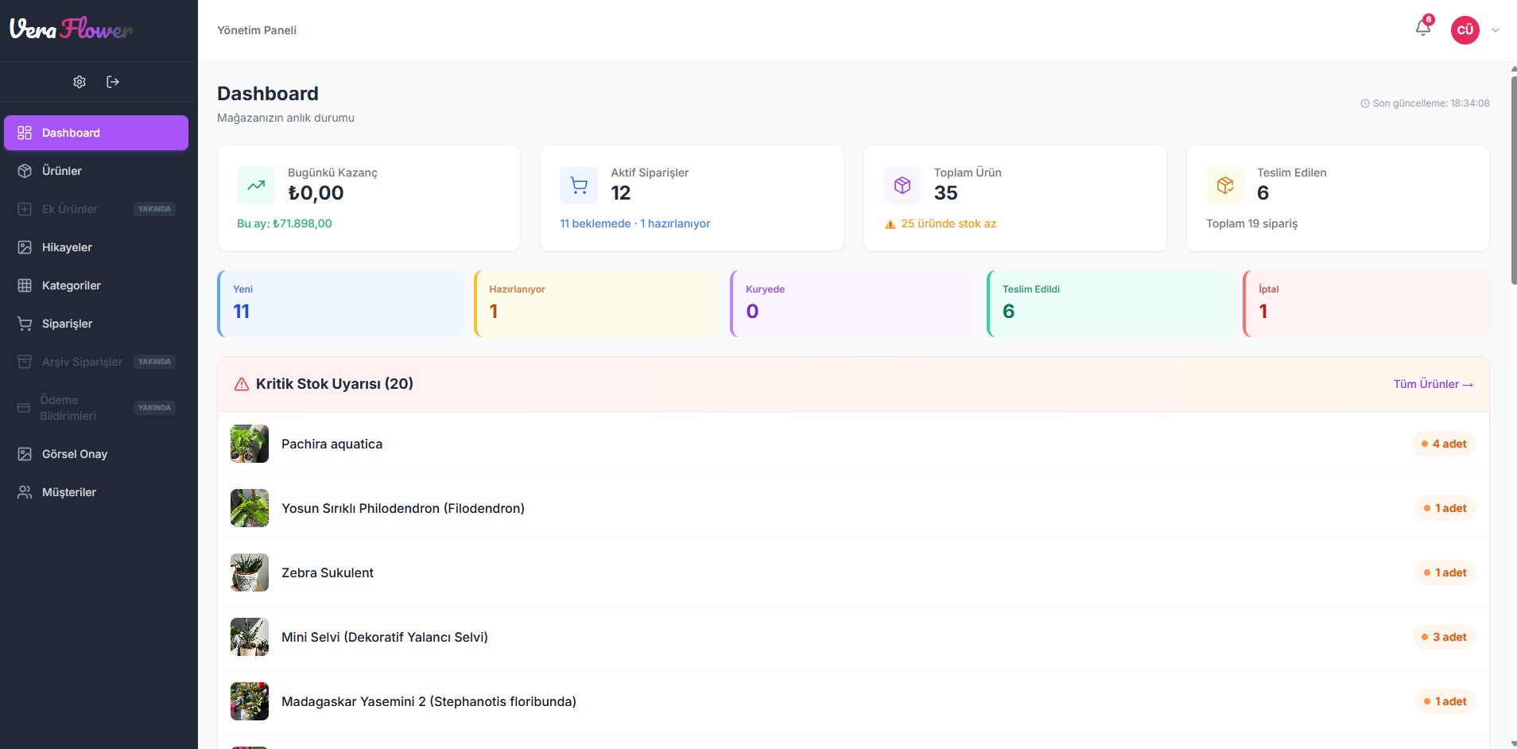Click the shopping cart icon in Aktif Siparişler

pyautogui.click(x=579, y=185)
